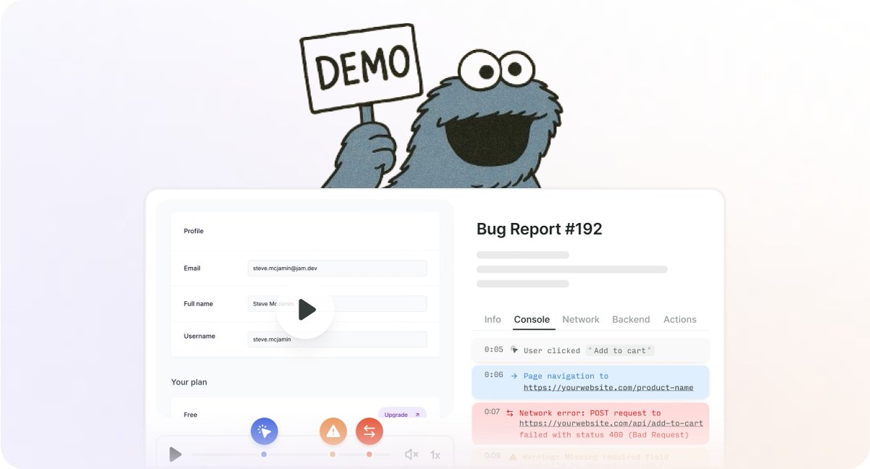The height and width of the screenshot is (469, 870).
Task: Open the Backend tab
Action: click(631, 319)
